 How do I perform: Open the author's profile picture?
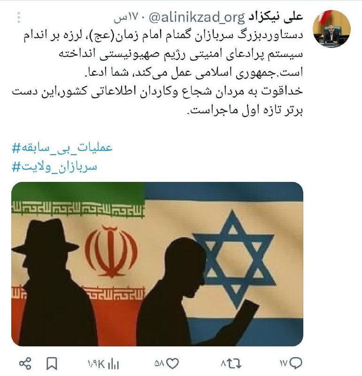(331, 29)
